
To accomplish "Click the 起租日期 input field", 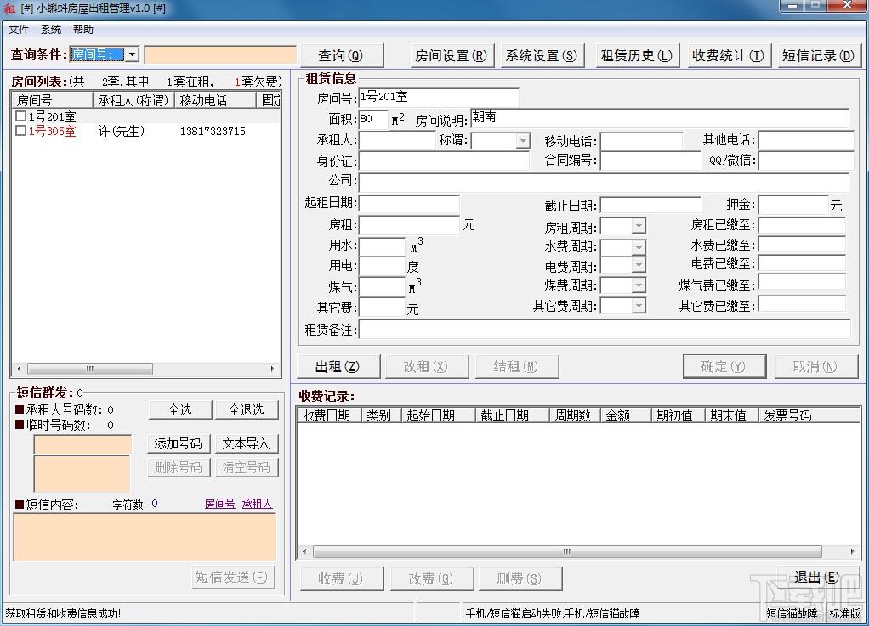I will (409, 203).
